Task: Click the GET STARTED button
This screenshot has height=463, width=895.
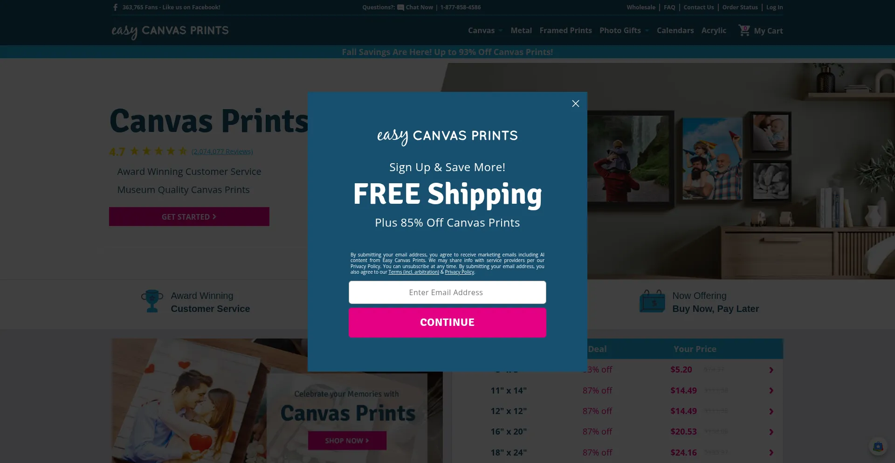Action: pyautogui.click(x=189, y=217)
